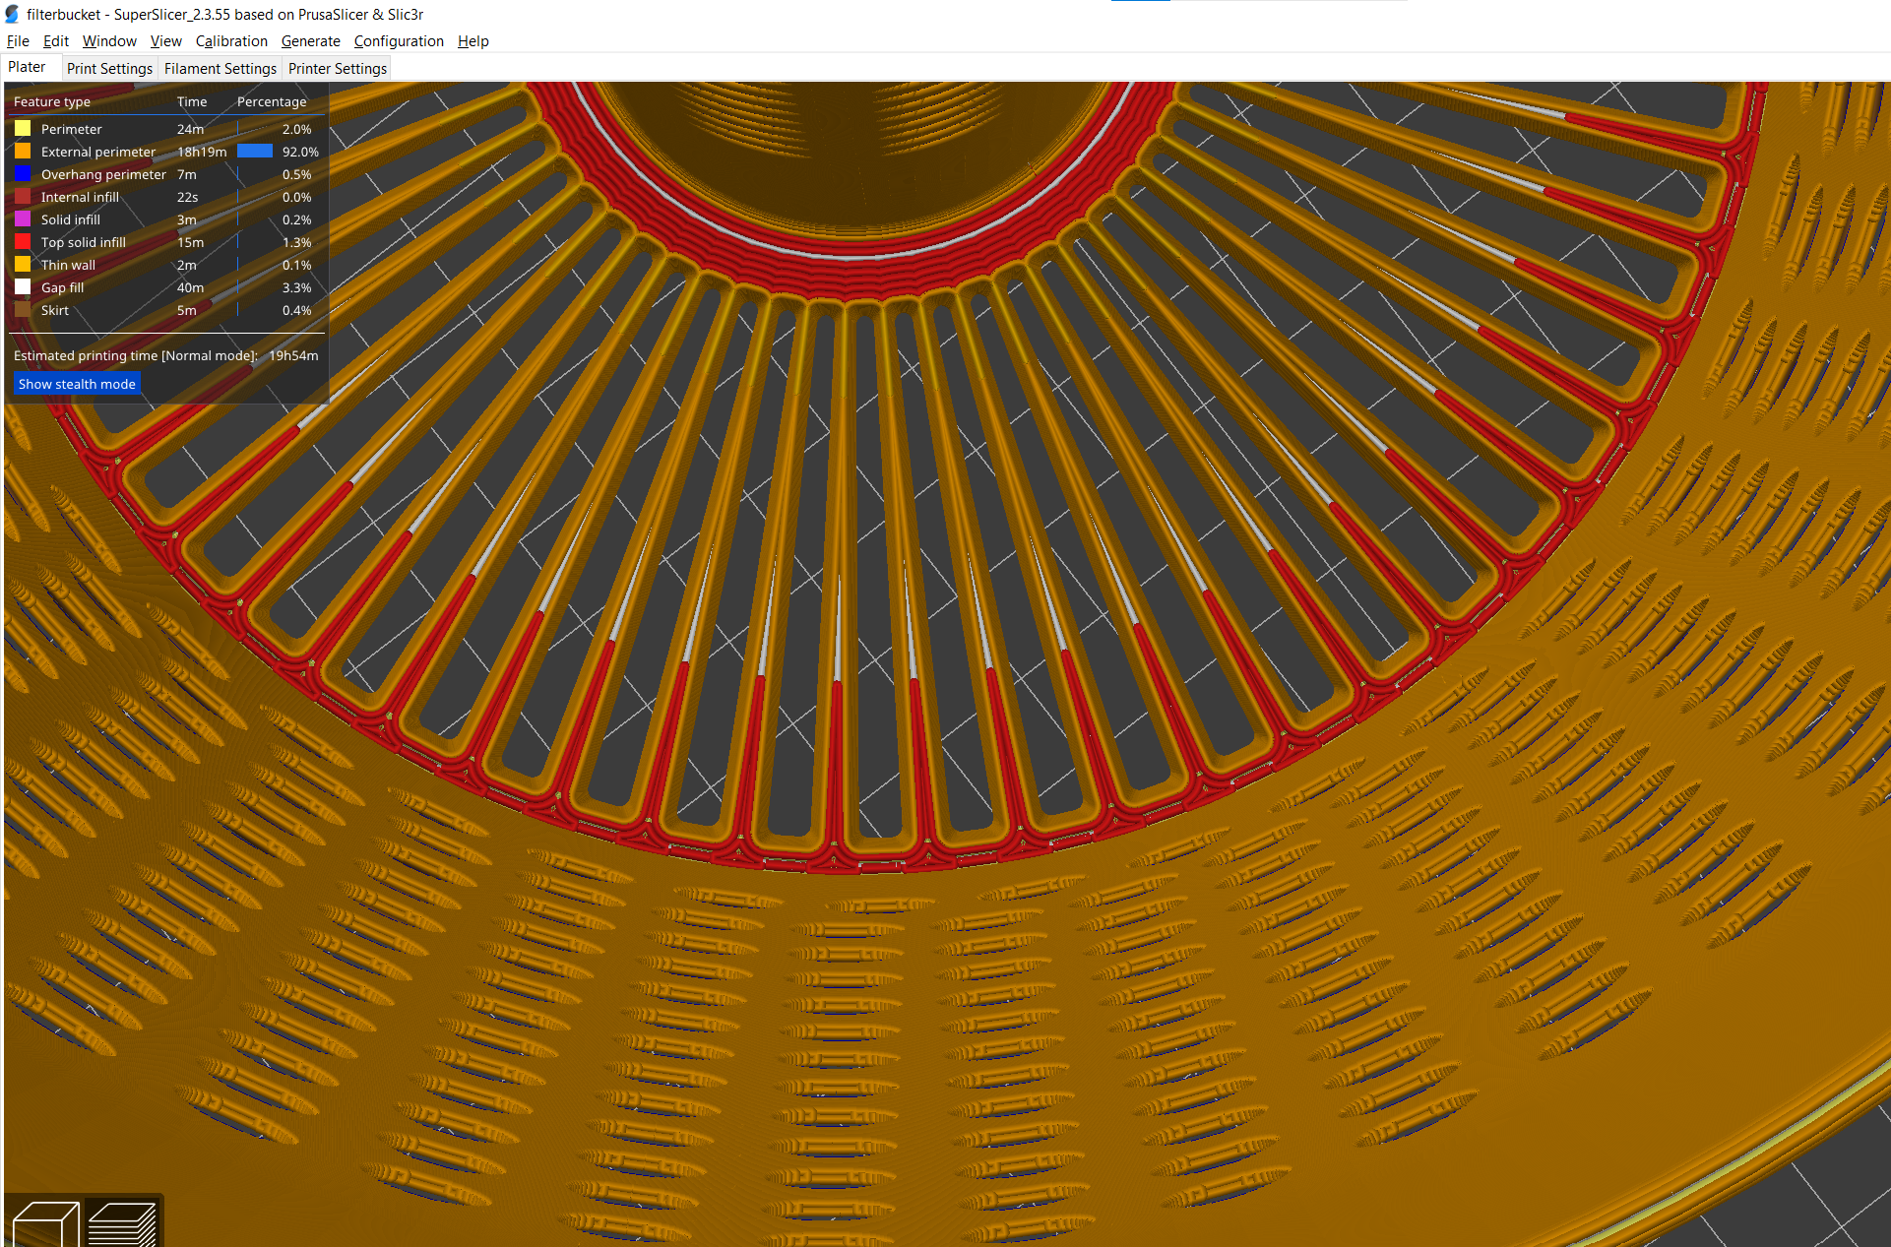This screenshot has height=1247, width=1891.
Task: Toggle the Thin wall color swatch
Action: (23, 265)
